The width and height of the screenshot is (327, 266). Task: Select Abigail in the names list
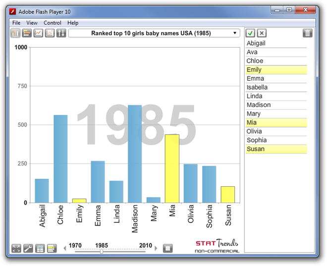[276, 43]
